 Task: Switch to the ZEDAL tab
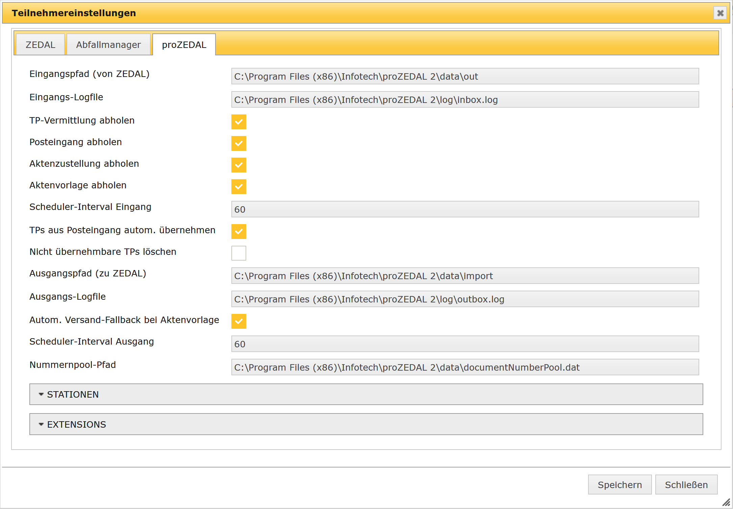click(x=40, y=45)
